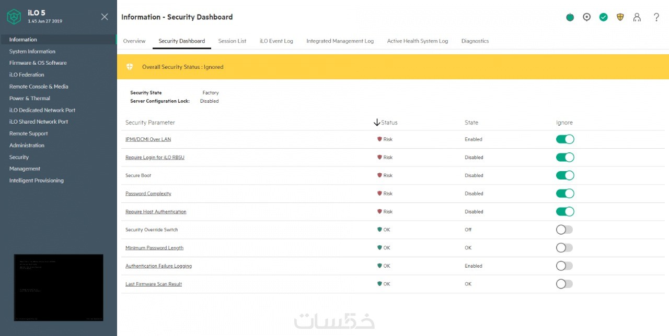Image resolution: width=669 pixels, height=336 pixels.
Task: Open help with the question mark icon
Action: [x=656, y=17]
